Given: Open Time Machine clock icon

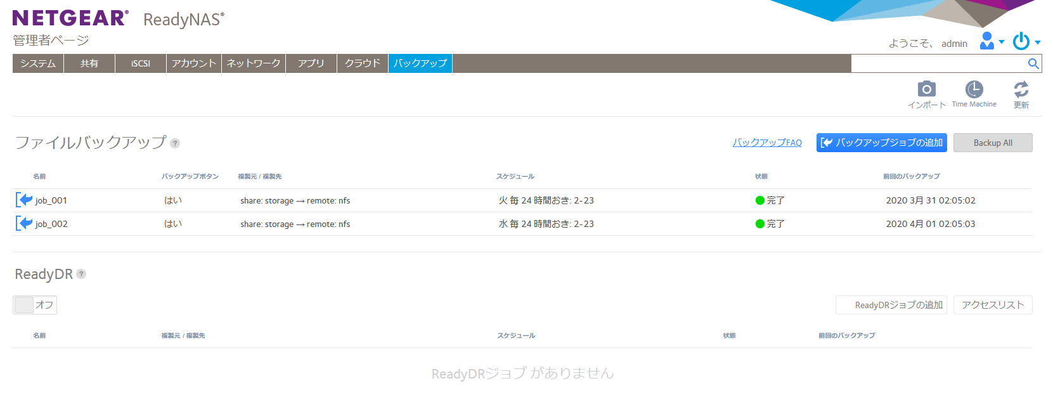Looking at the screenshot, I should pos(974,89).
